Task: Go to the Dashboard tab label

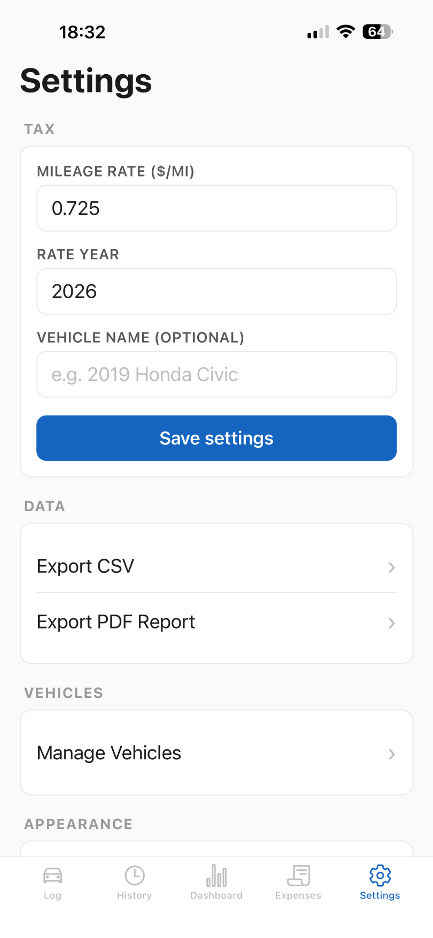Action: pos(216,895)
